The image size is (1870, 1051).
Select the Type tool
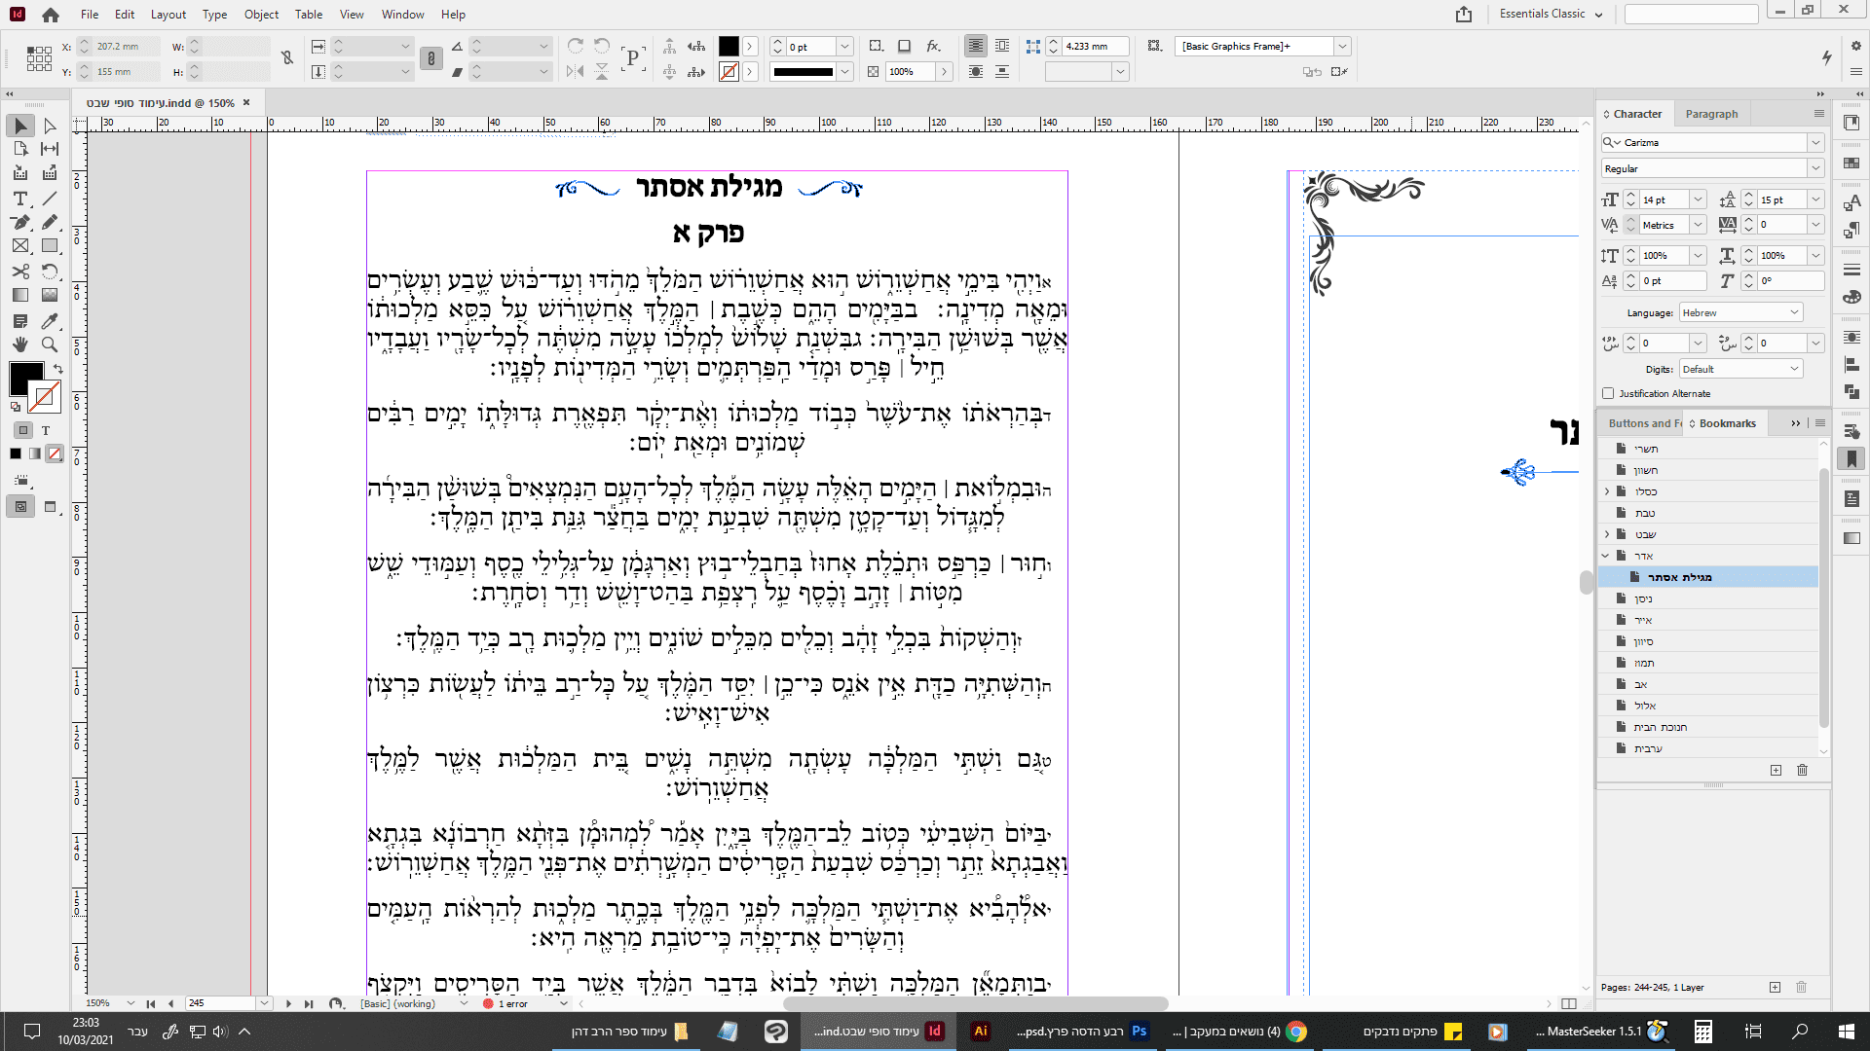tap(19, 199)
